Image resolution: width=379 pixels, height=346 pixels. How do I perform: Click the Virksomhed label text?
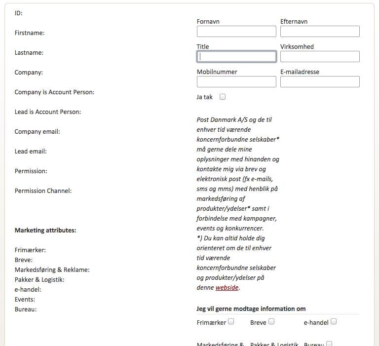coord(297,47)
